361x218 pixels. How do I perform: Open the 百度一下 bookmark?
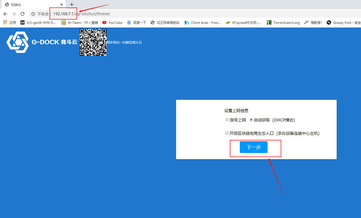[136, 23]
